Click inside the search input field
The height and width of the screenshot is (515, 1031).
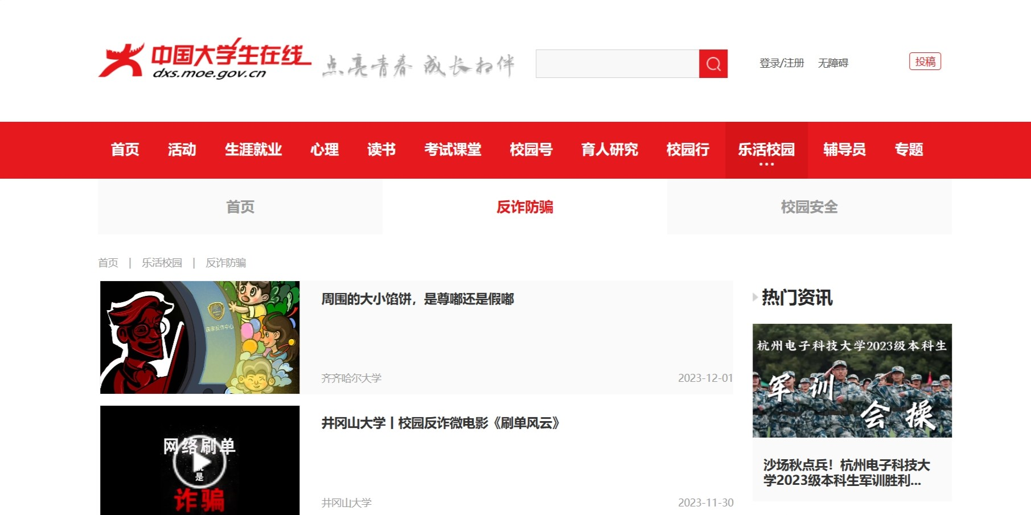click(617, 64)
